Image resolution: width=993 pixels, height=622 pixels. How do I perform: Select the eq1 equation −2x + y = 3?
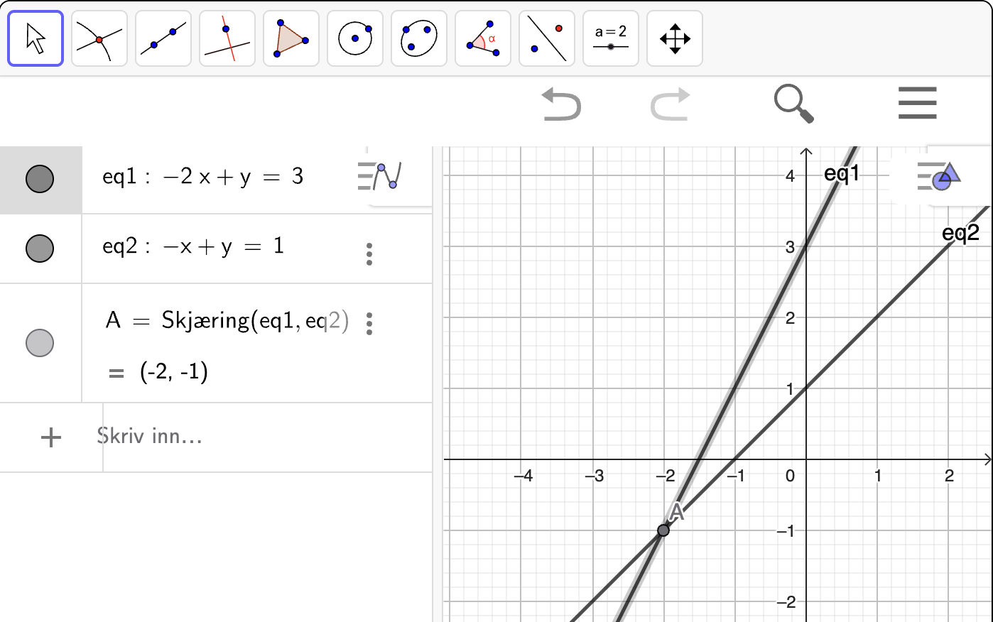(203, 176)
